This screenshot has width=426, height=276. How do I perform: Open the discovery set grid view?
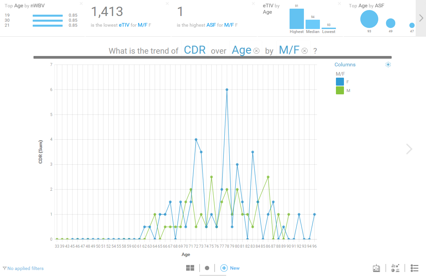point(190,268)
